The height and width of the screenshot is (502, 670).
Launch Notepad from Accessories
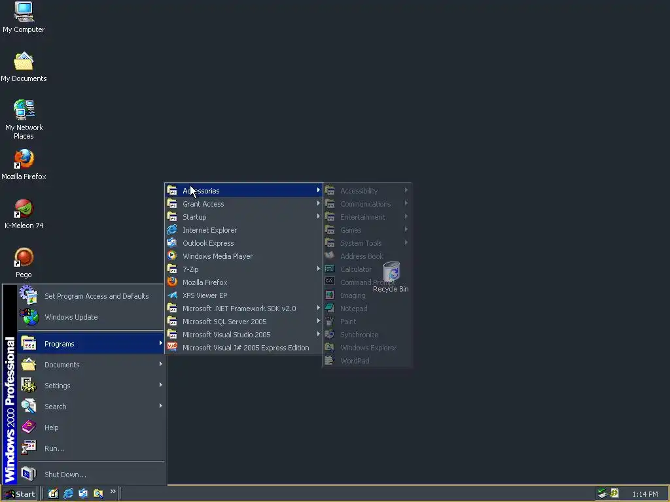(x=366, y=309)
